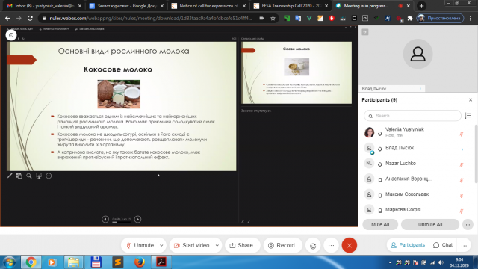Image resolution: width=478 pixels, height=269 pixels.
Task: Open the Chrome three-dot menu
Action: (471, 18)
